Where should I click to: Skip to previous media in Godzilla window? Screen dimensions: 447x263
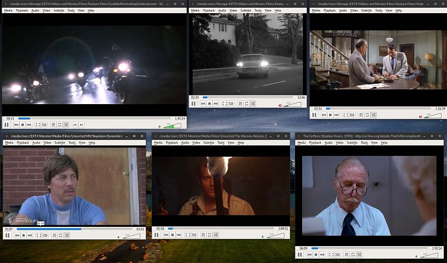pyautogui.click(x=16, y=125)
